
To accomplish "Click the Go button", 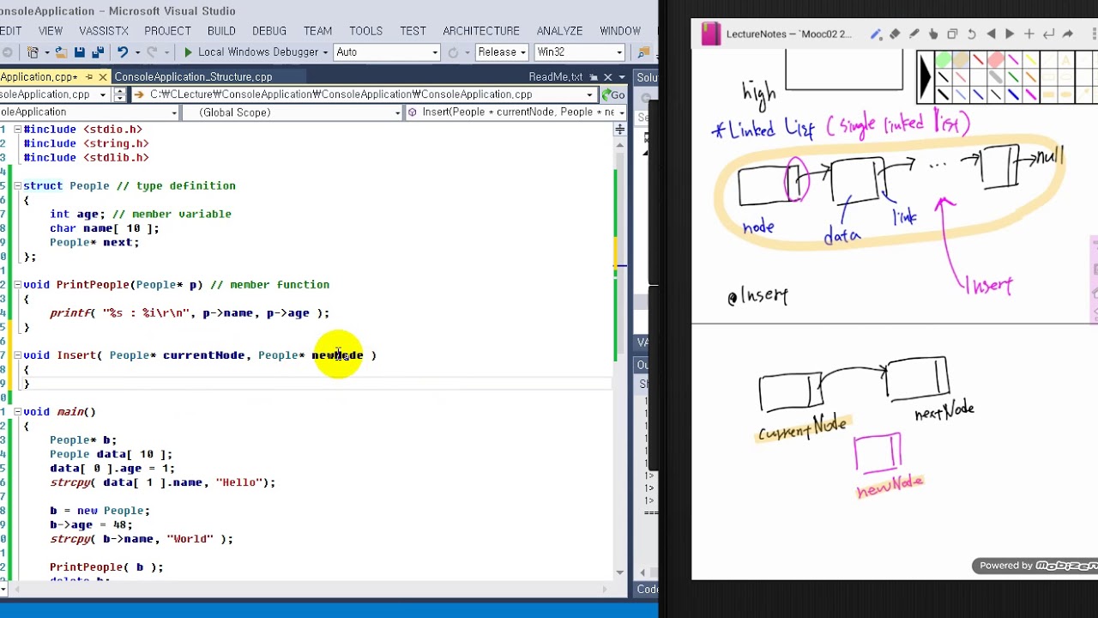I will [613, 94].
